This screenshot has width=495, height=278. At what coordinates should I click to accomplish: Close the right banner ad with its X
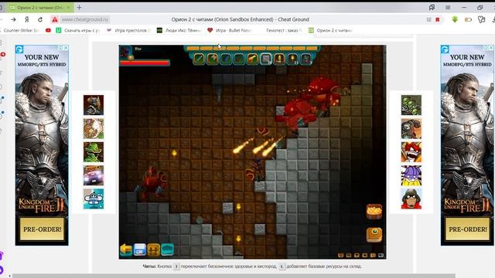click(x=491, y=48)
